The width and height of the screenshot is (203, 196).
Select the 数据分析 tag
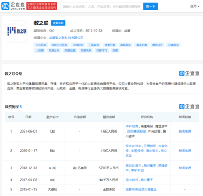pyautogui.click(x=54, y=50)
